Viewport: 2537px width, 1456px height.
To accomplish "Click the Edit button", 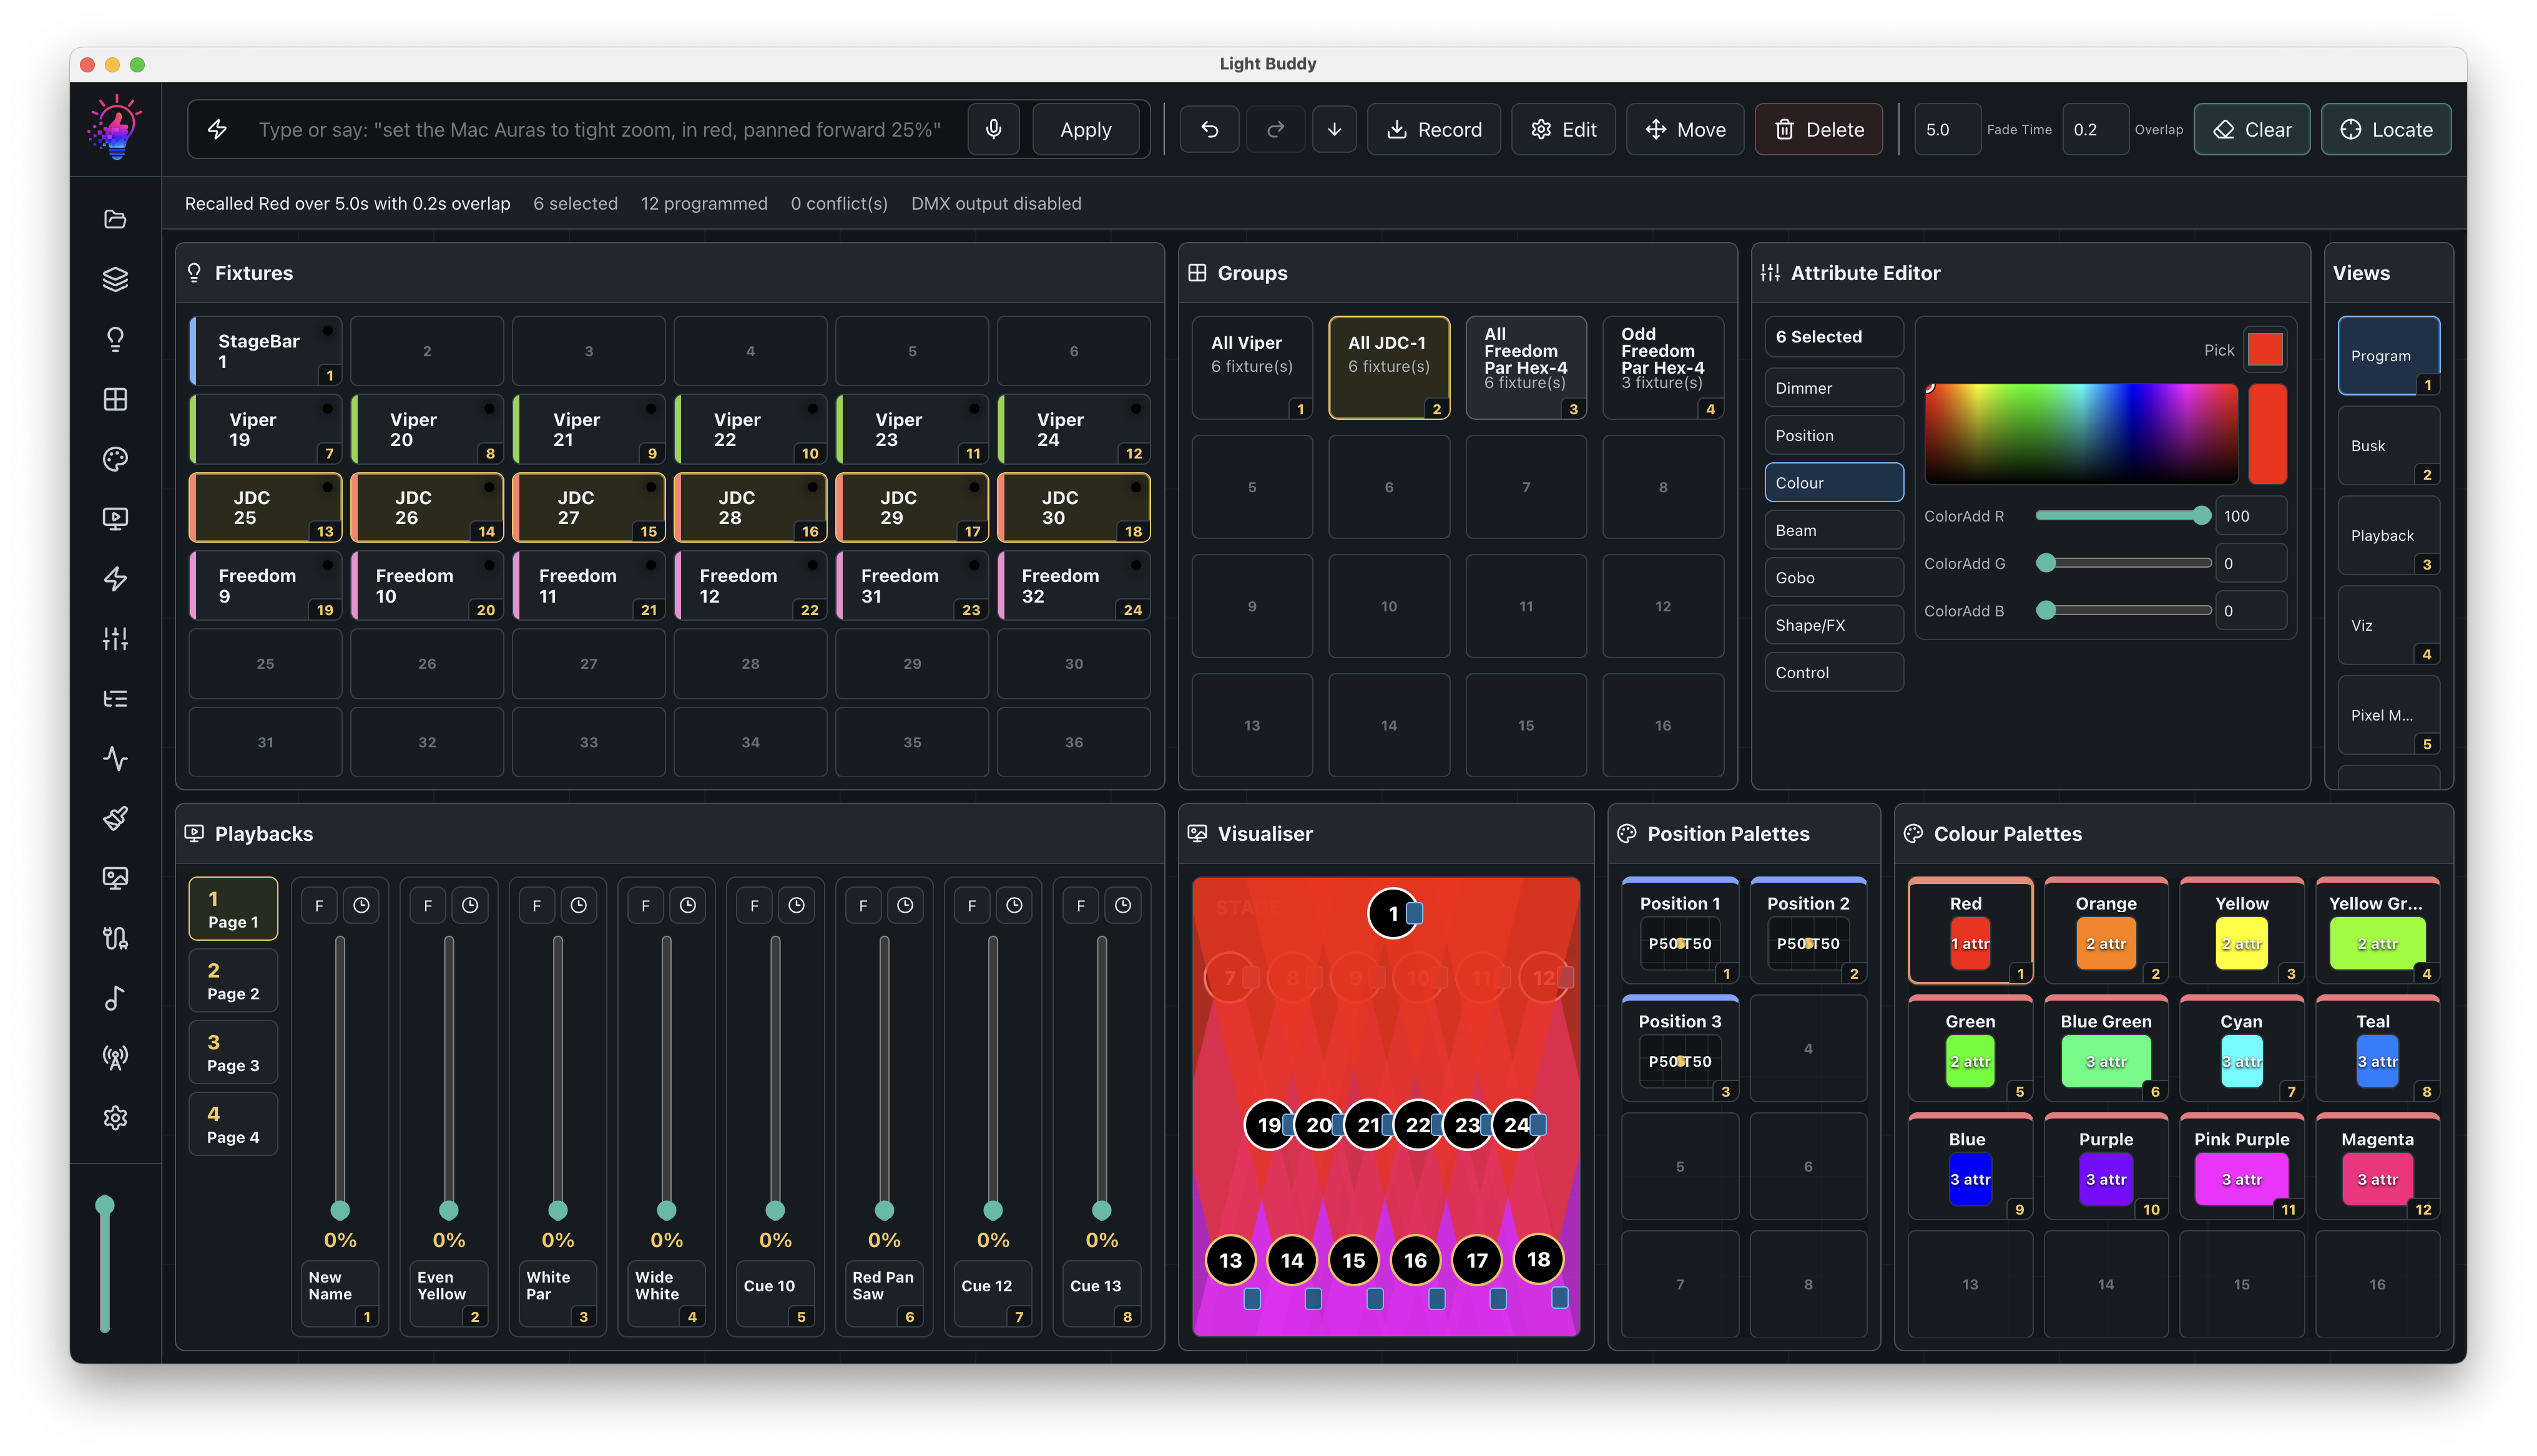I will point(1563,129).
